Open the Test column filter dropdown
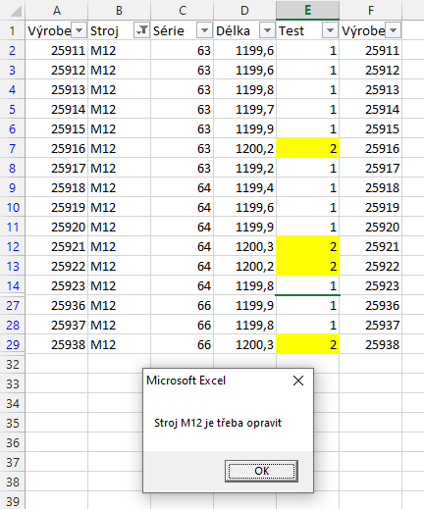The width and height of the screenshot is (424, 509). click(x=330, y=30)
